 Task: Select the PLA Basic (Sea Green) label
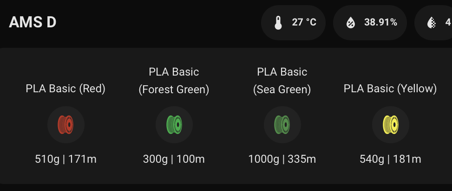pyautogui.click(x=282, y=81)
